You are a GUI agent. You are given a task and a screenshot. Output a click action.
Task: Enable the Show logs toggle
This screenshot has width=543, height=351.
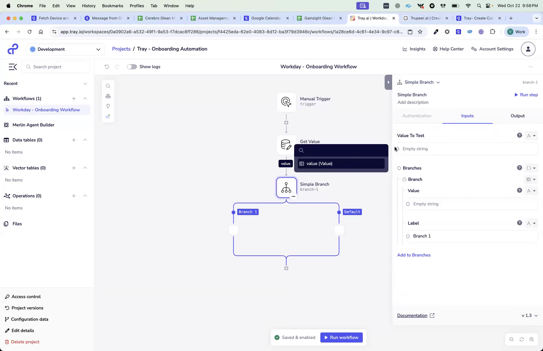[x=132, y=67]
